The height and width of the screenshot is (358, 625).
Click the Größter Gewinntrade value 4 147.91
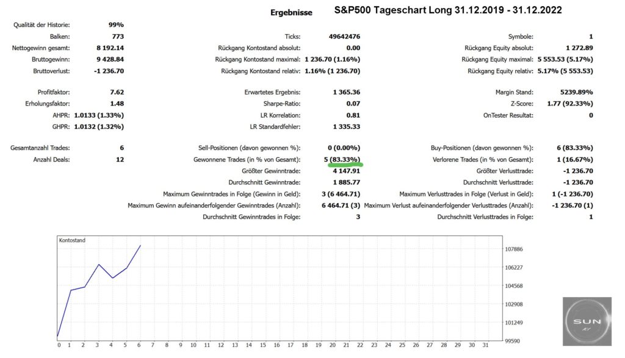coord(344,171)
